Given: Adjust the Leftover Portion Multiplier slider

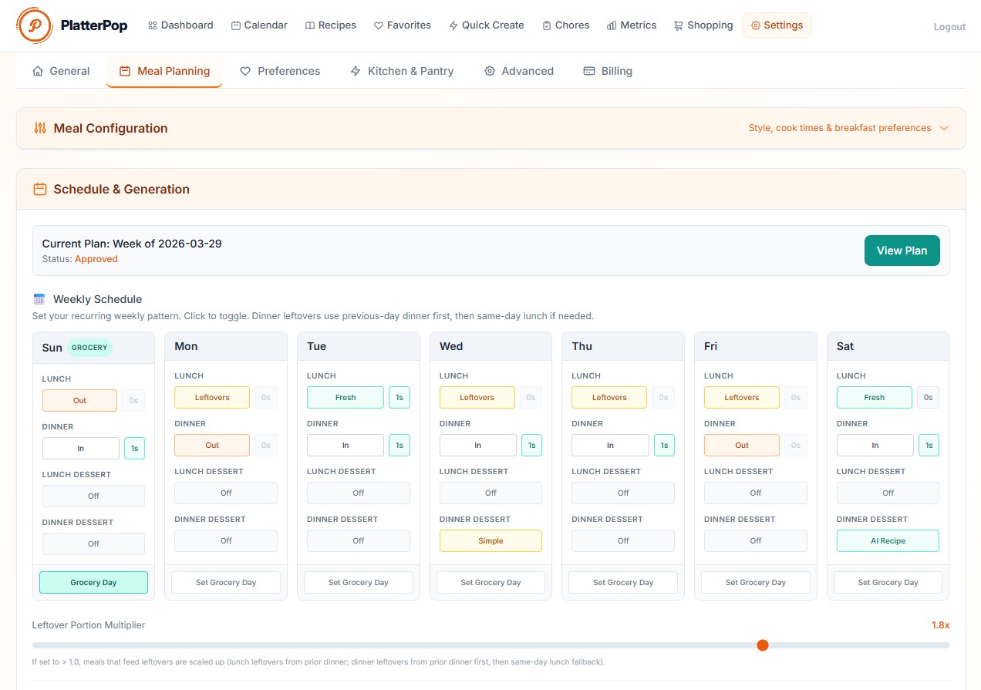Looking at the screenshot, I should coord(763,645).
